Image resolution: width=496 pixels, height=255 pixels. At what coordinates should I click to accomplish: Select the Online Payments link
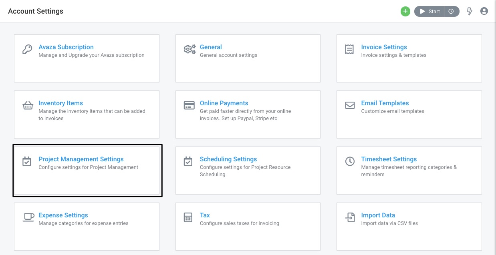[224, 103]
